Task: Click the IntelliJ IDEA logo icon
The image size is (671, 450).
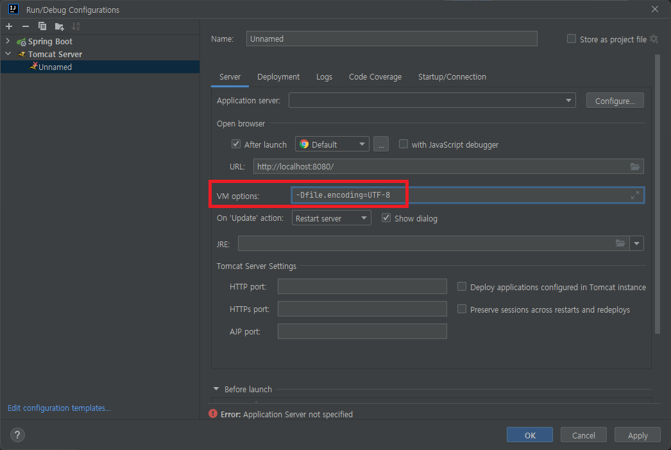Action: point(13,9)
